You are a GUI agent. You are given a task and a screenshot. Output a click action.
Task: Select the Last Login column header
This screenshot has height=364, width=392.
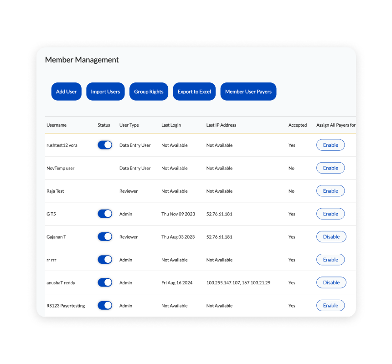171,125
